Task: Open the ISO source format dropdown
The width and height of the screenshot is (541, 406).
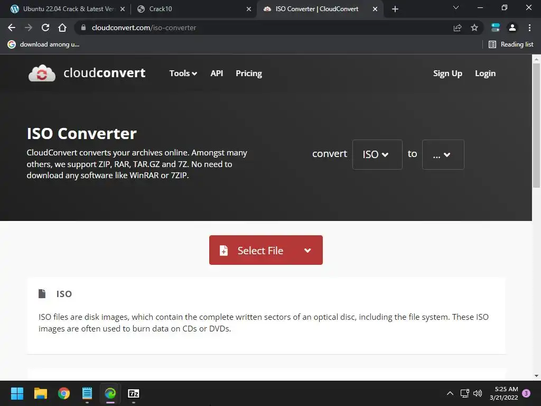Action: click(377, 154)
